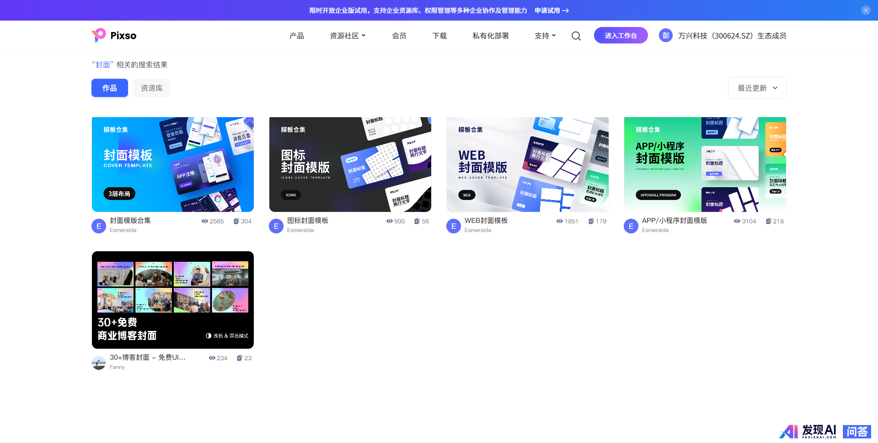The height and width of the screenshot is (443, 878).
Task: Open search with the magnifier icon
Action: click(576, 36)
